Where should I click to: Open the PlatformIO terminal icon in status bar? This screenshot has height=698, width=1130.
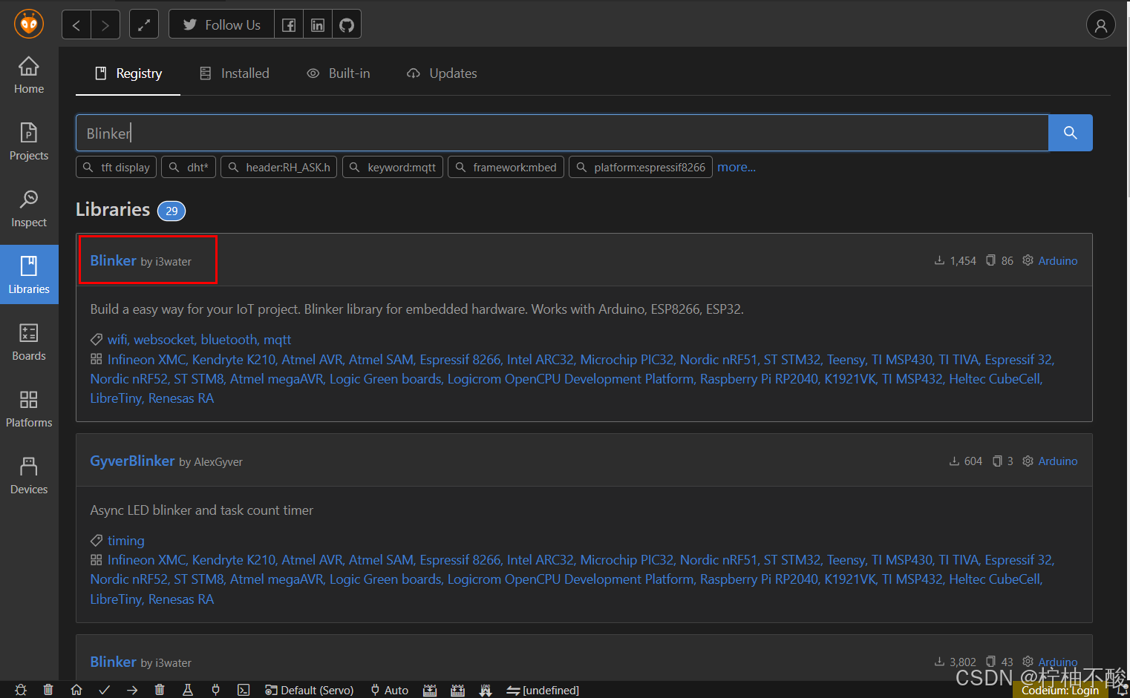click(x=244, y=690)
